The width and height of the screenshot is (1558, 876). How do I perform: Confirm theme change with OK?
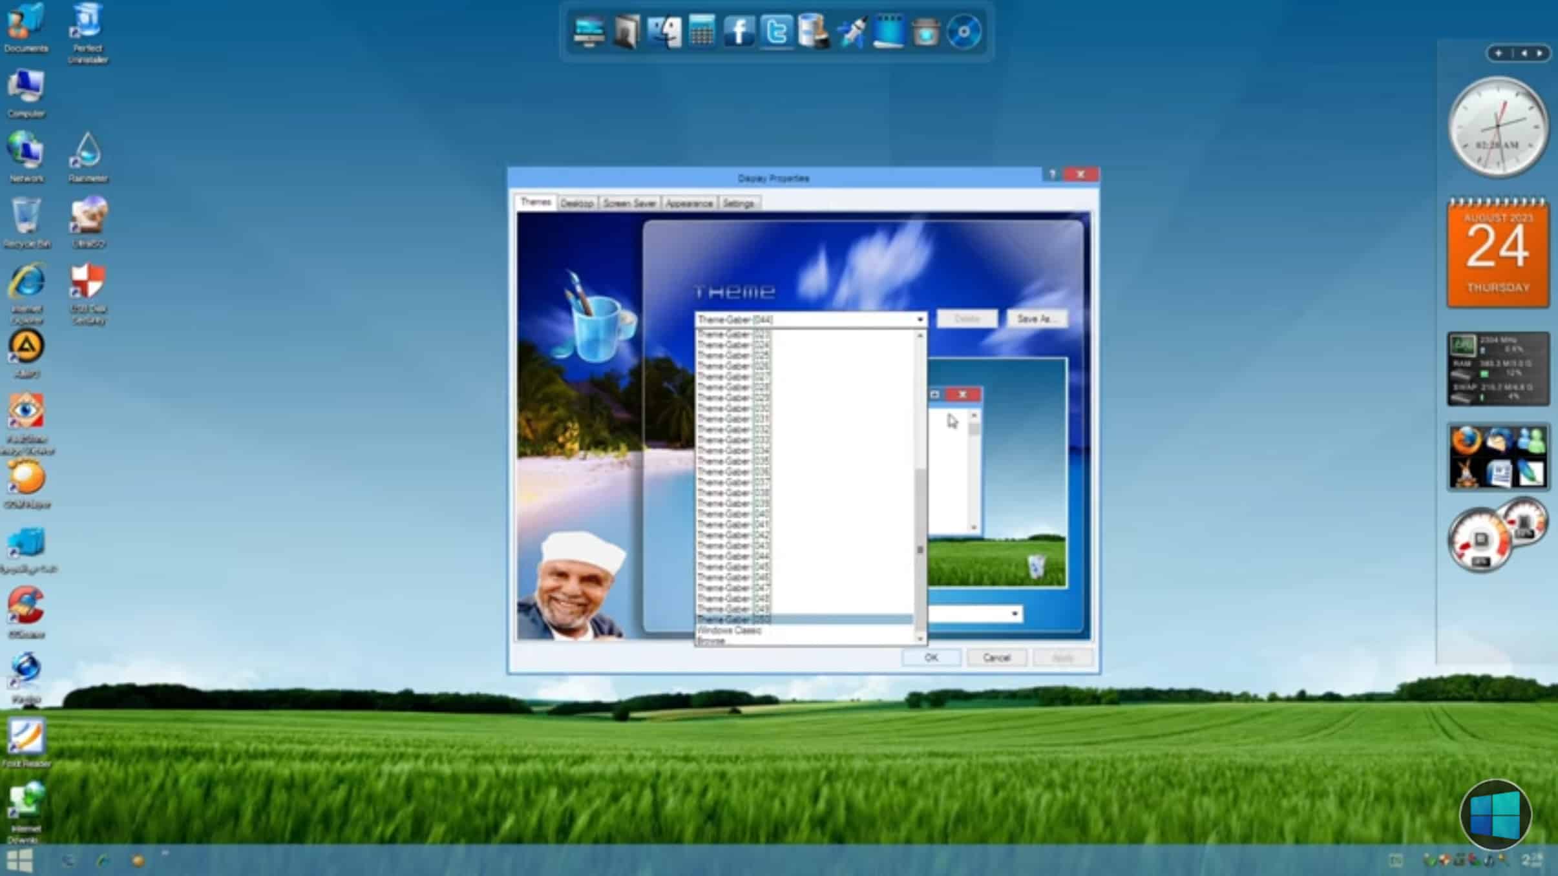click(931, 657)
